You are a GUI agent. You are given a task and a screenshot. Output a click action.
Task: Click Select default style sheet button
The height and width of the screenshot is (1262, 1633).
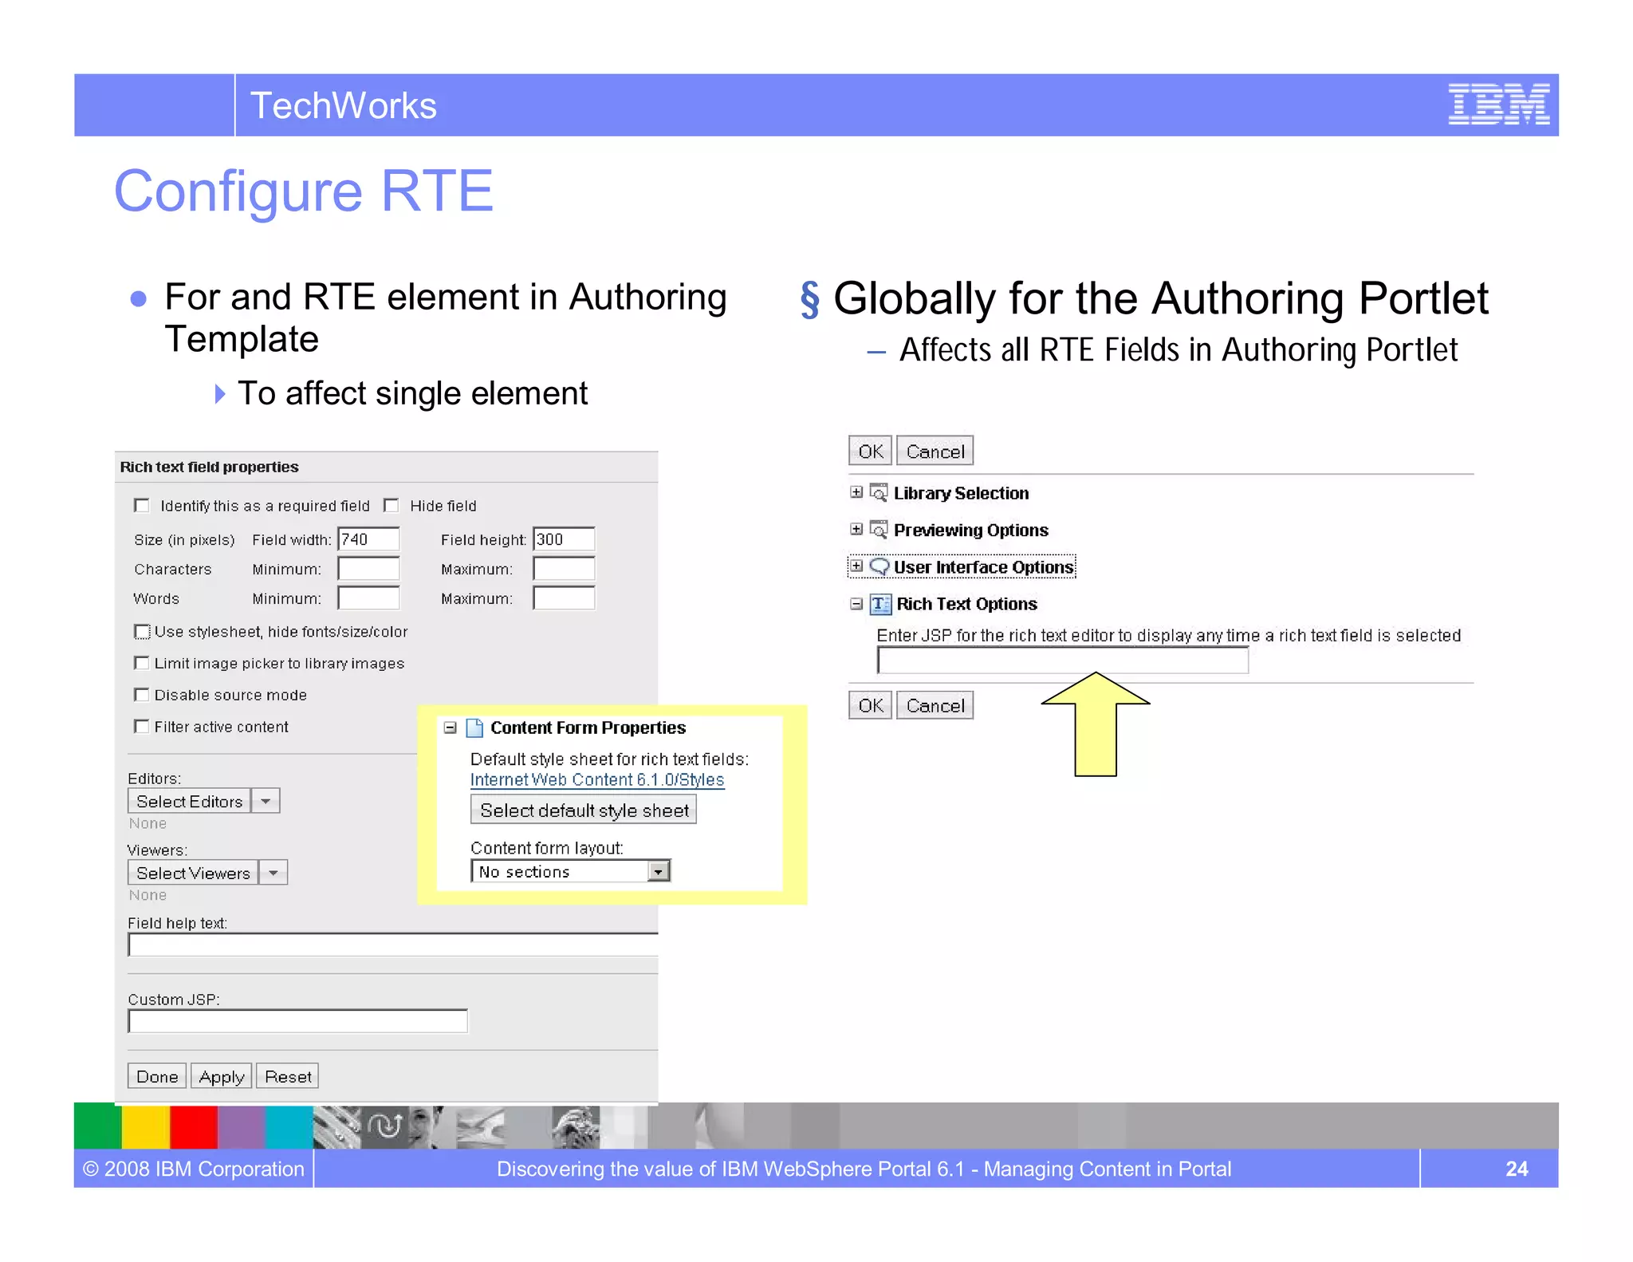point(584,810)
